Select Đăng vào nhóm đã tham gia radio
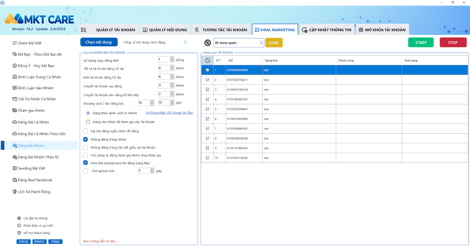 (x=88, y=122)
